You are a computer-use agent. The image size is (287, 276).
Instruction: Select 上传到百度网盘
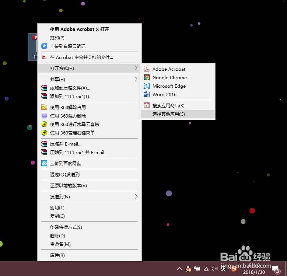tap(90, 163)
